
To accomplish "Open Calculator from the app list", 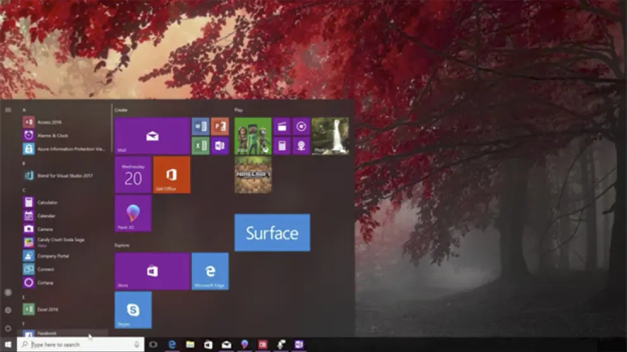I will click(x=47, y=203).
